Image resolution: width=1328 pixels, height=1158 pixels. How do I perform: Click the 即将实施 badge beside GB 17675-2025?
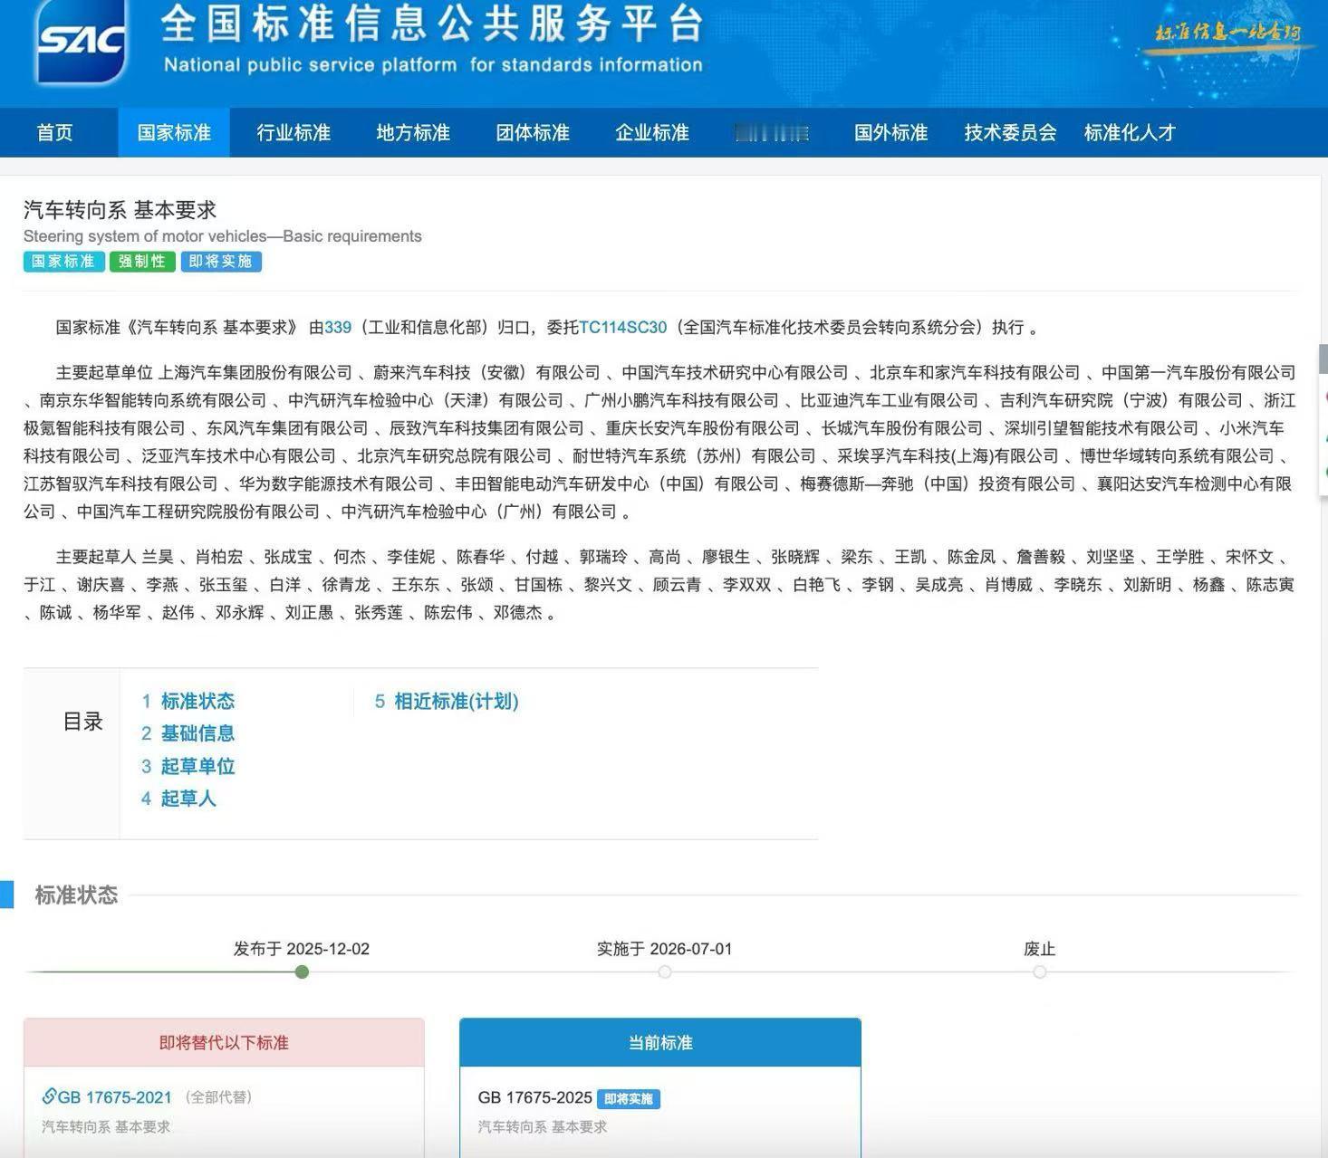tap(629, 1099)
